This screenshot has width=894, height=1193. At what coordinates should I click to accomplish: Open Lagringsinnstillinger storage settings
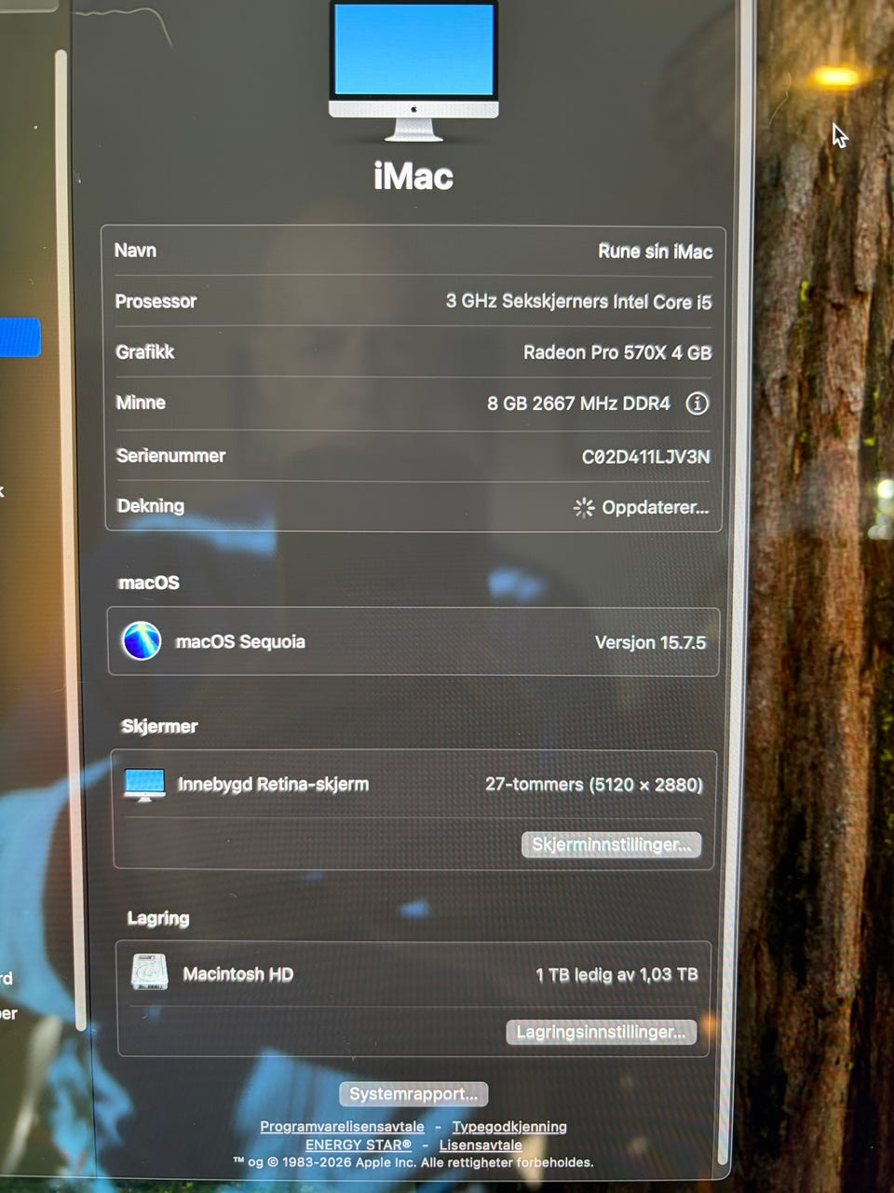point(601,1032)
